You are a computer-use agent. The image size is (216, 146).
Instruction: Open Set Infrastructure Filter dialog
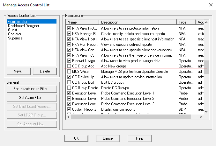[x=32, y=89]
